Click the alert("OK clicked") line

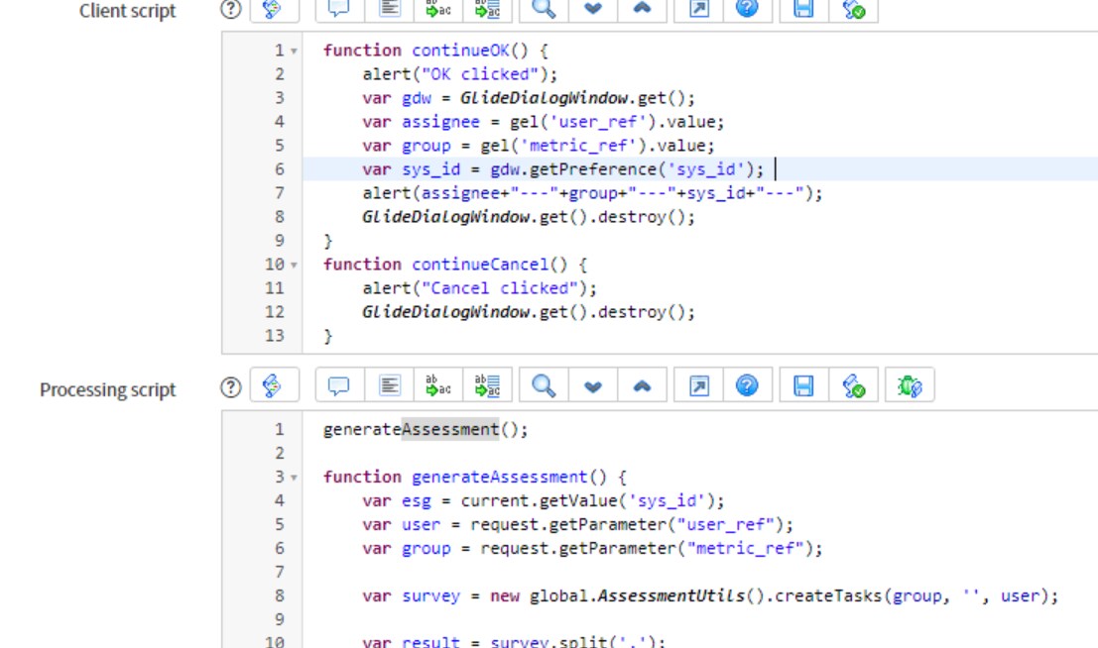[x=460, y=74]
